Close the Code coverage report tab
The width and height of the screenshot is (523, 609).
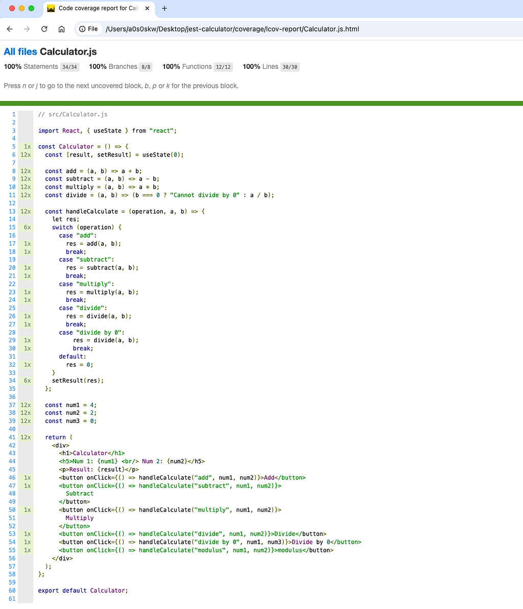coord(147,8)
